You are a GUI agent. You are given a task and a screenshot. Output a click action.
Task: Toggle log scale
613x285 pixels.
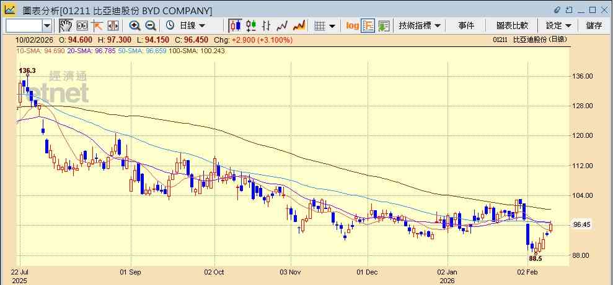tap(352, 26)
